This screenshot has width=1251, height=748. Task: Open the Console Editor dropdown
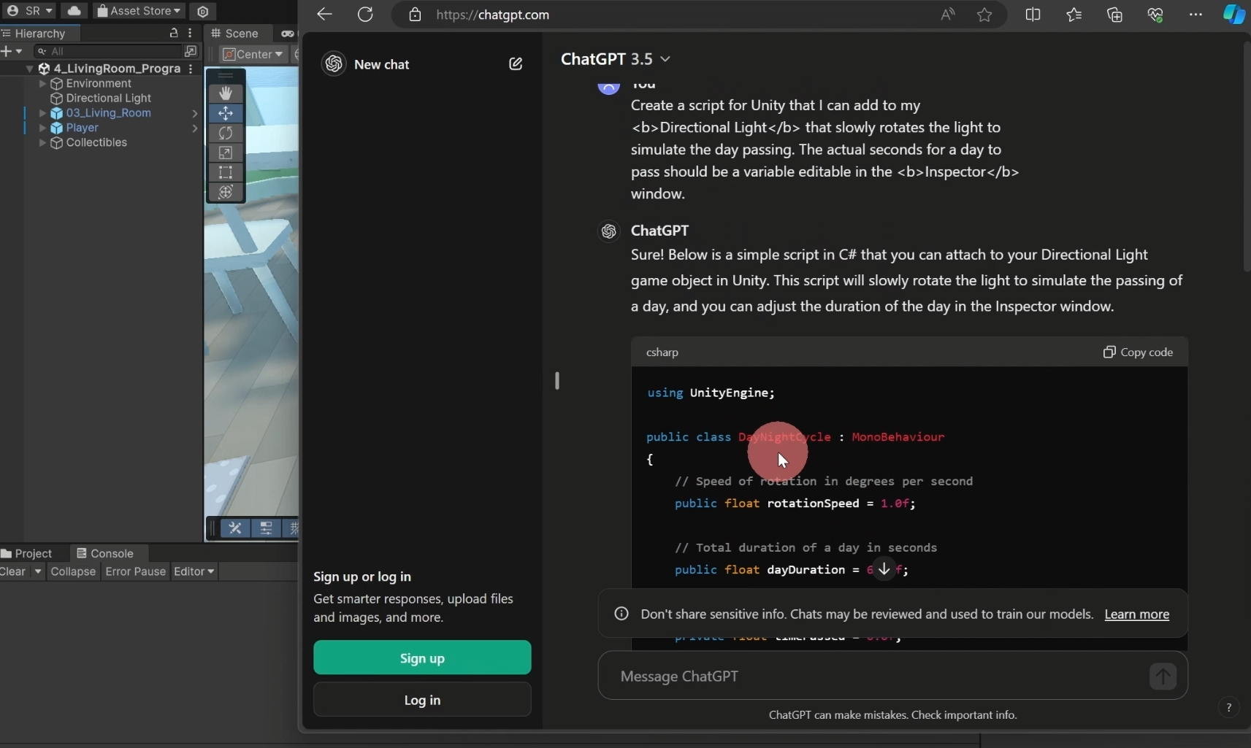[x=194, y=571]
